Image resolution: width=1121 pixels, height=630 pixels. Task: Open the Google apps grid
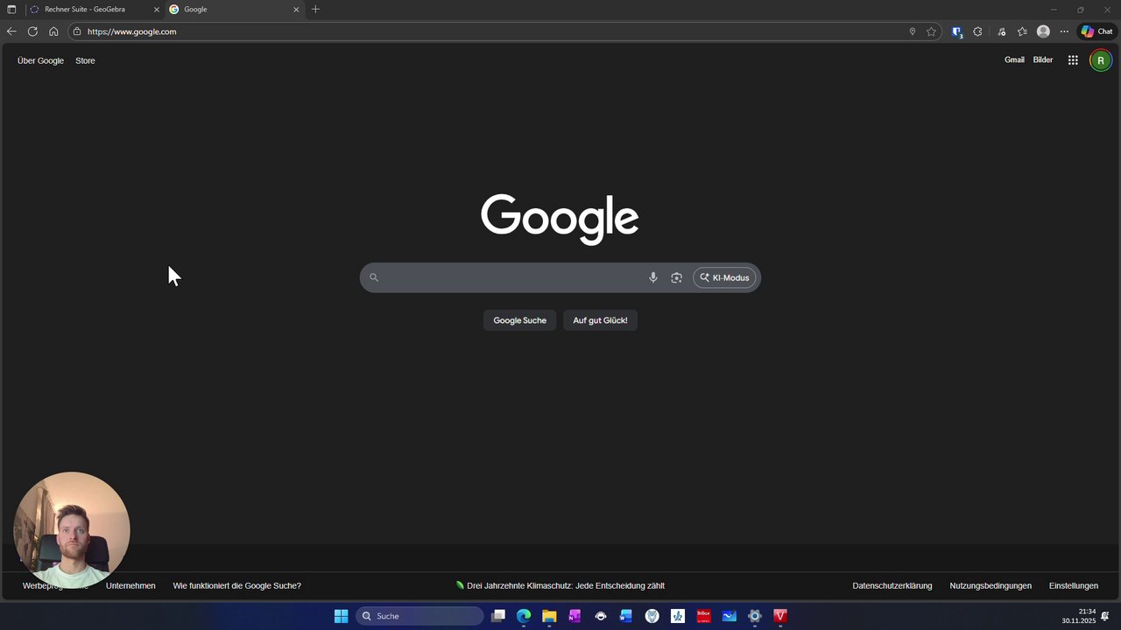pyautogui.click(x=1073, y=60)
